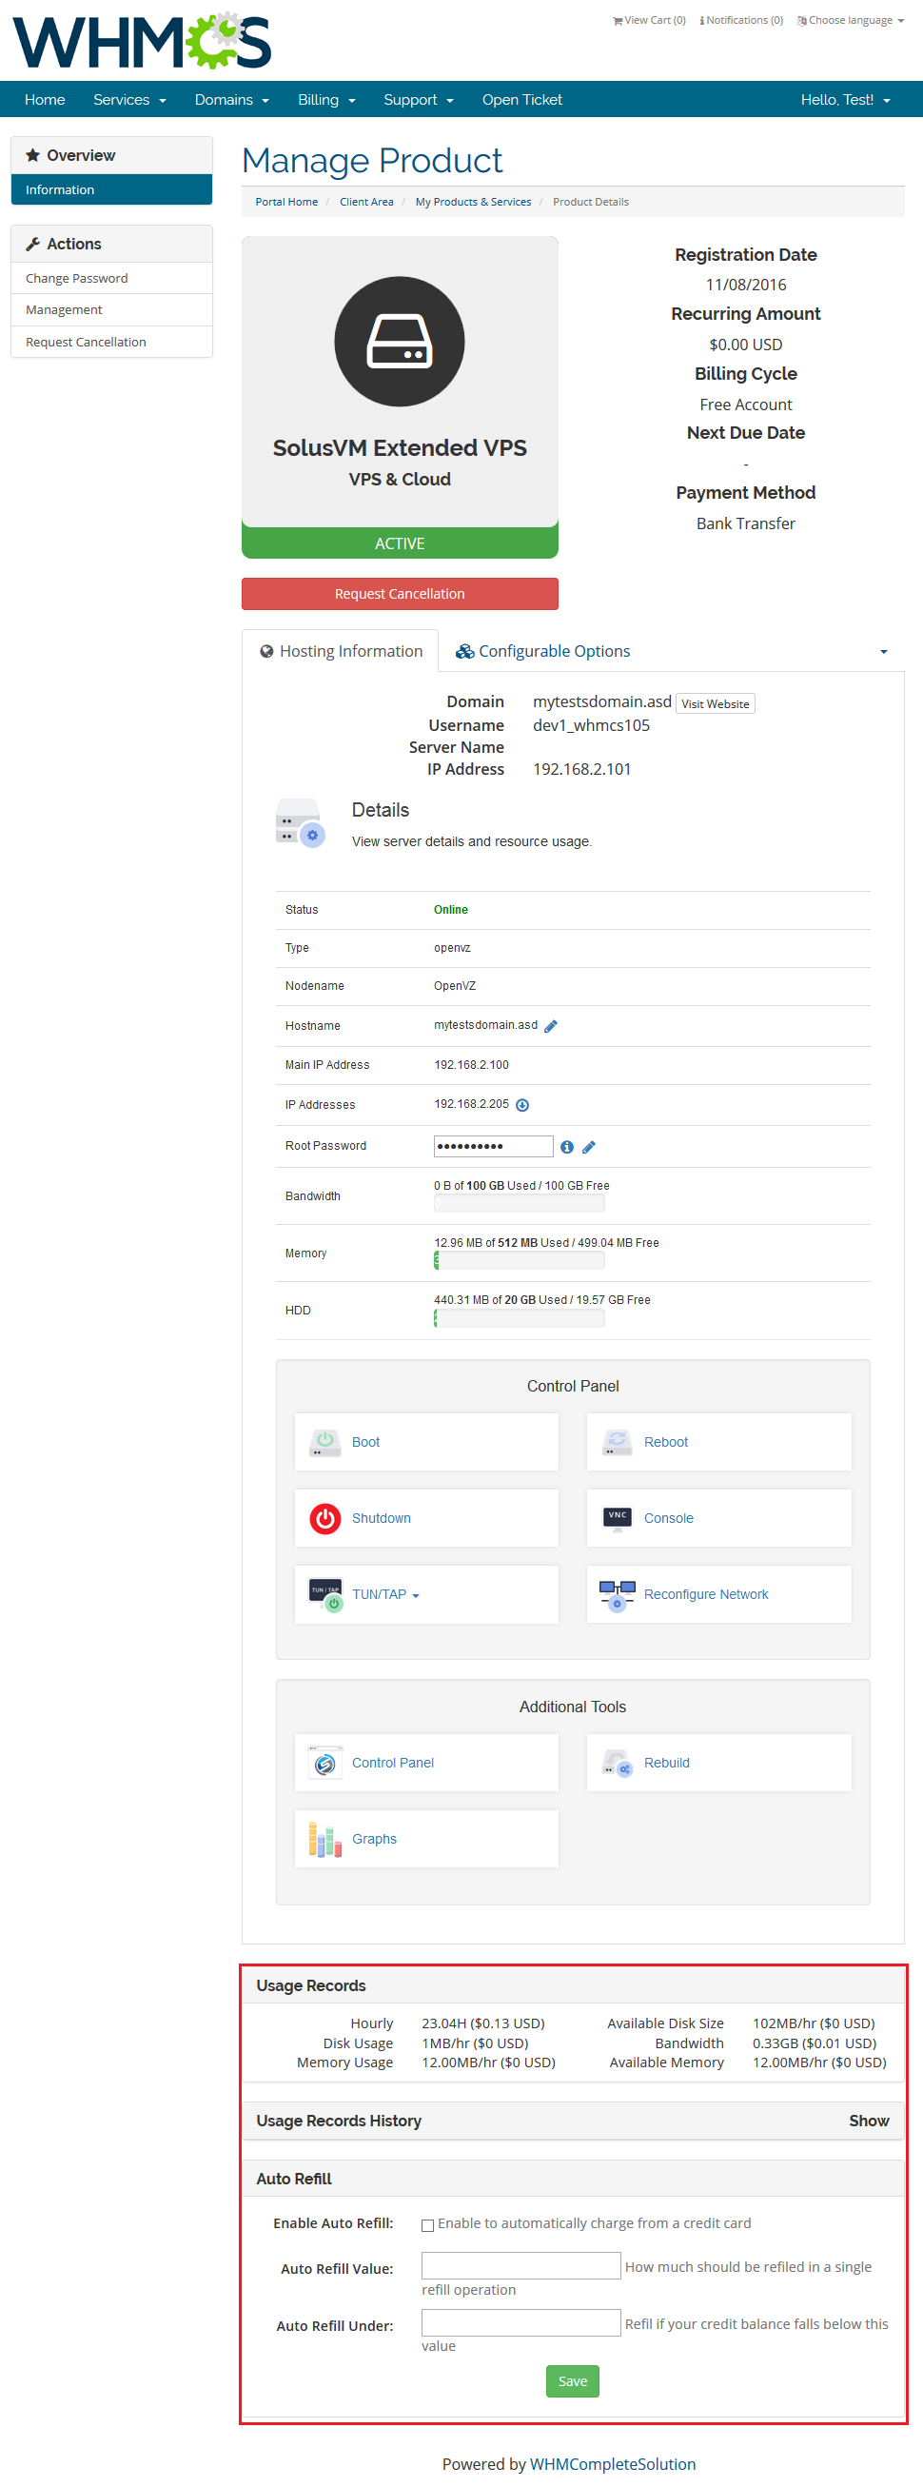Screen dimensions: 923x2487
Task: Click the Root Password field
Action: (x=493, y=1146)
